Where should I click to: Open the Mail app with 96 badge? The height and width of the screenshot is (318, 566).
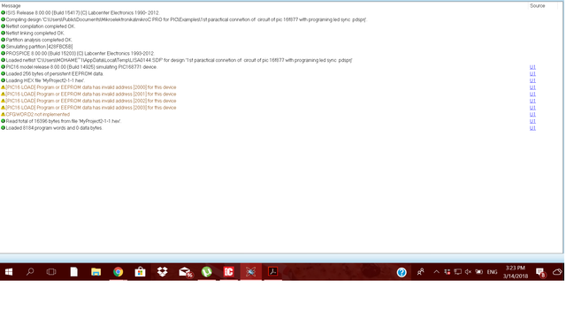click(x=185, y=272)
